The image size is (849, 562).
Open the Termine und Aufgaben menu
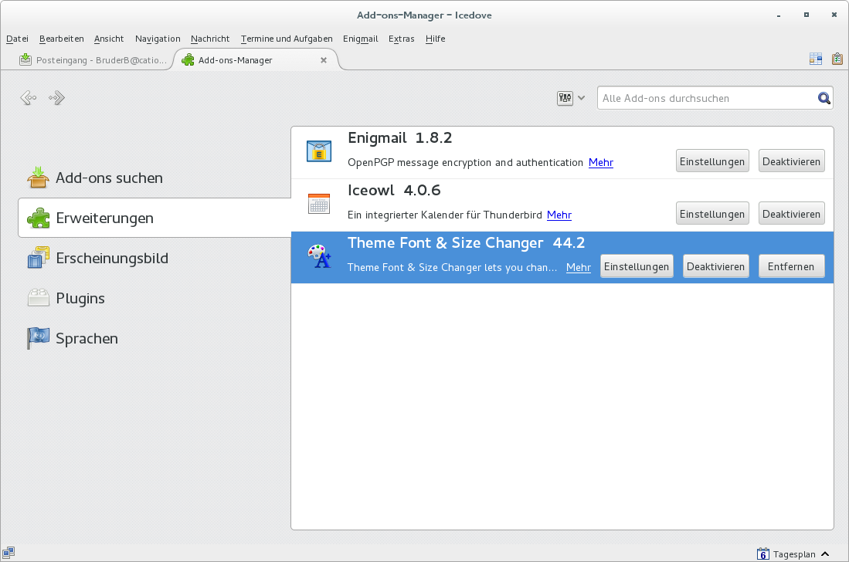tap(287, 39)
